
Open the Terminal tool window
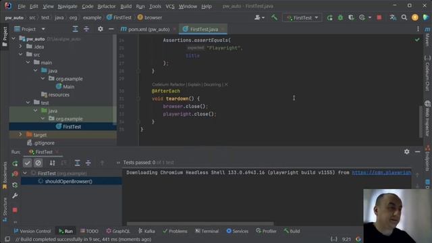point(207,231)
